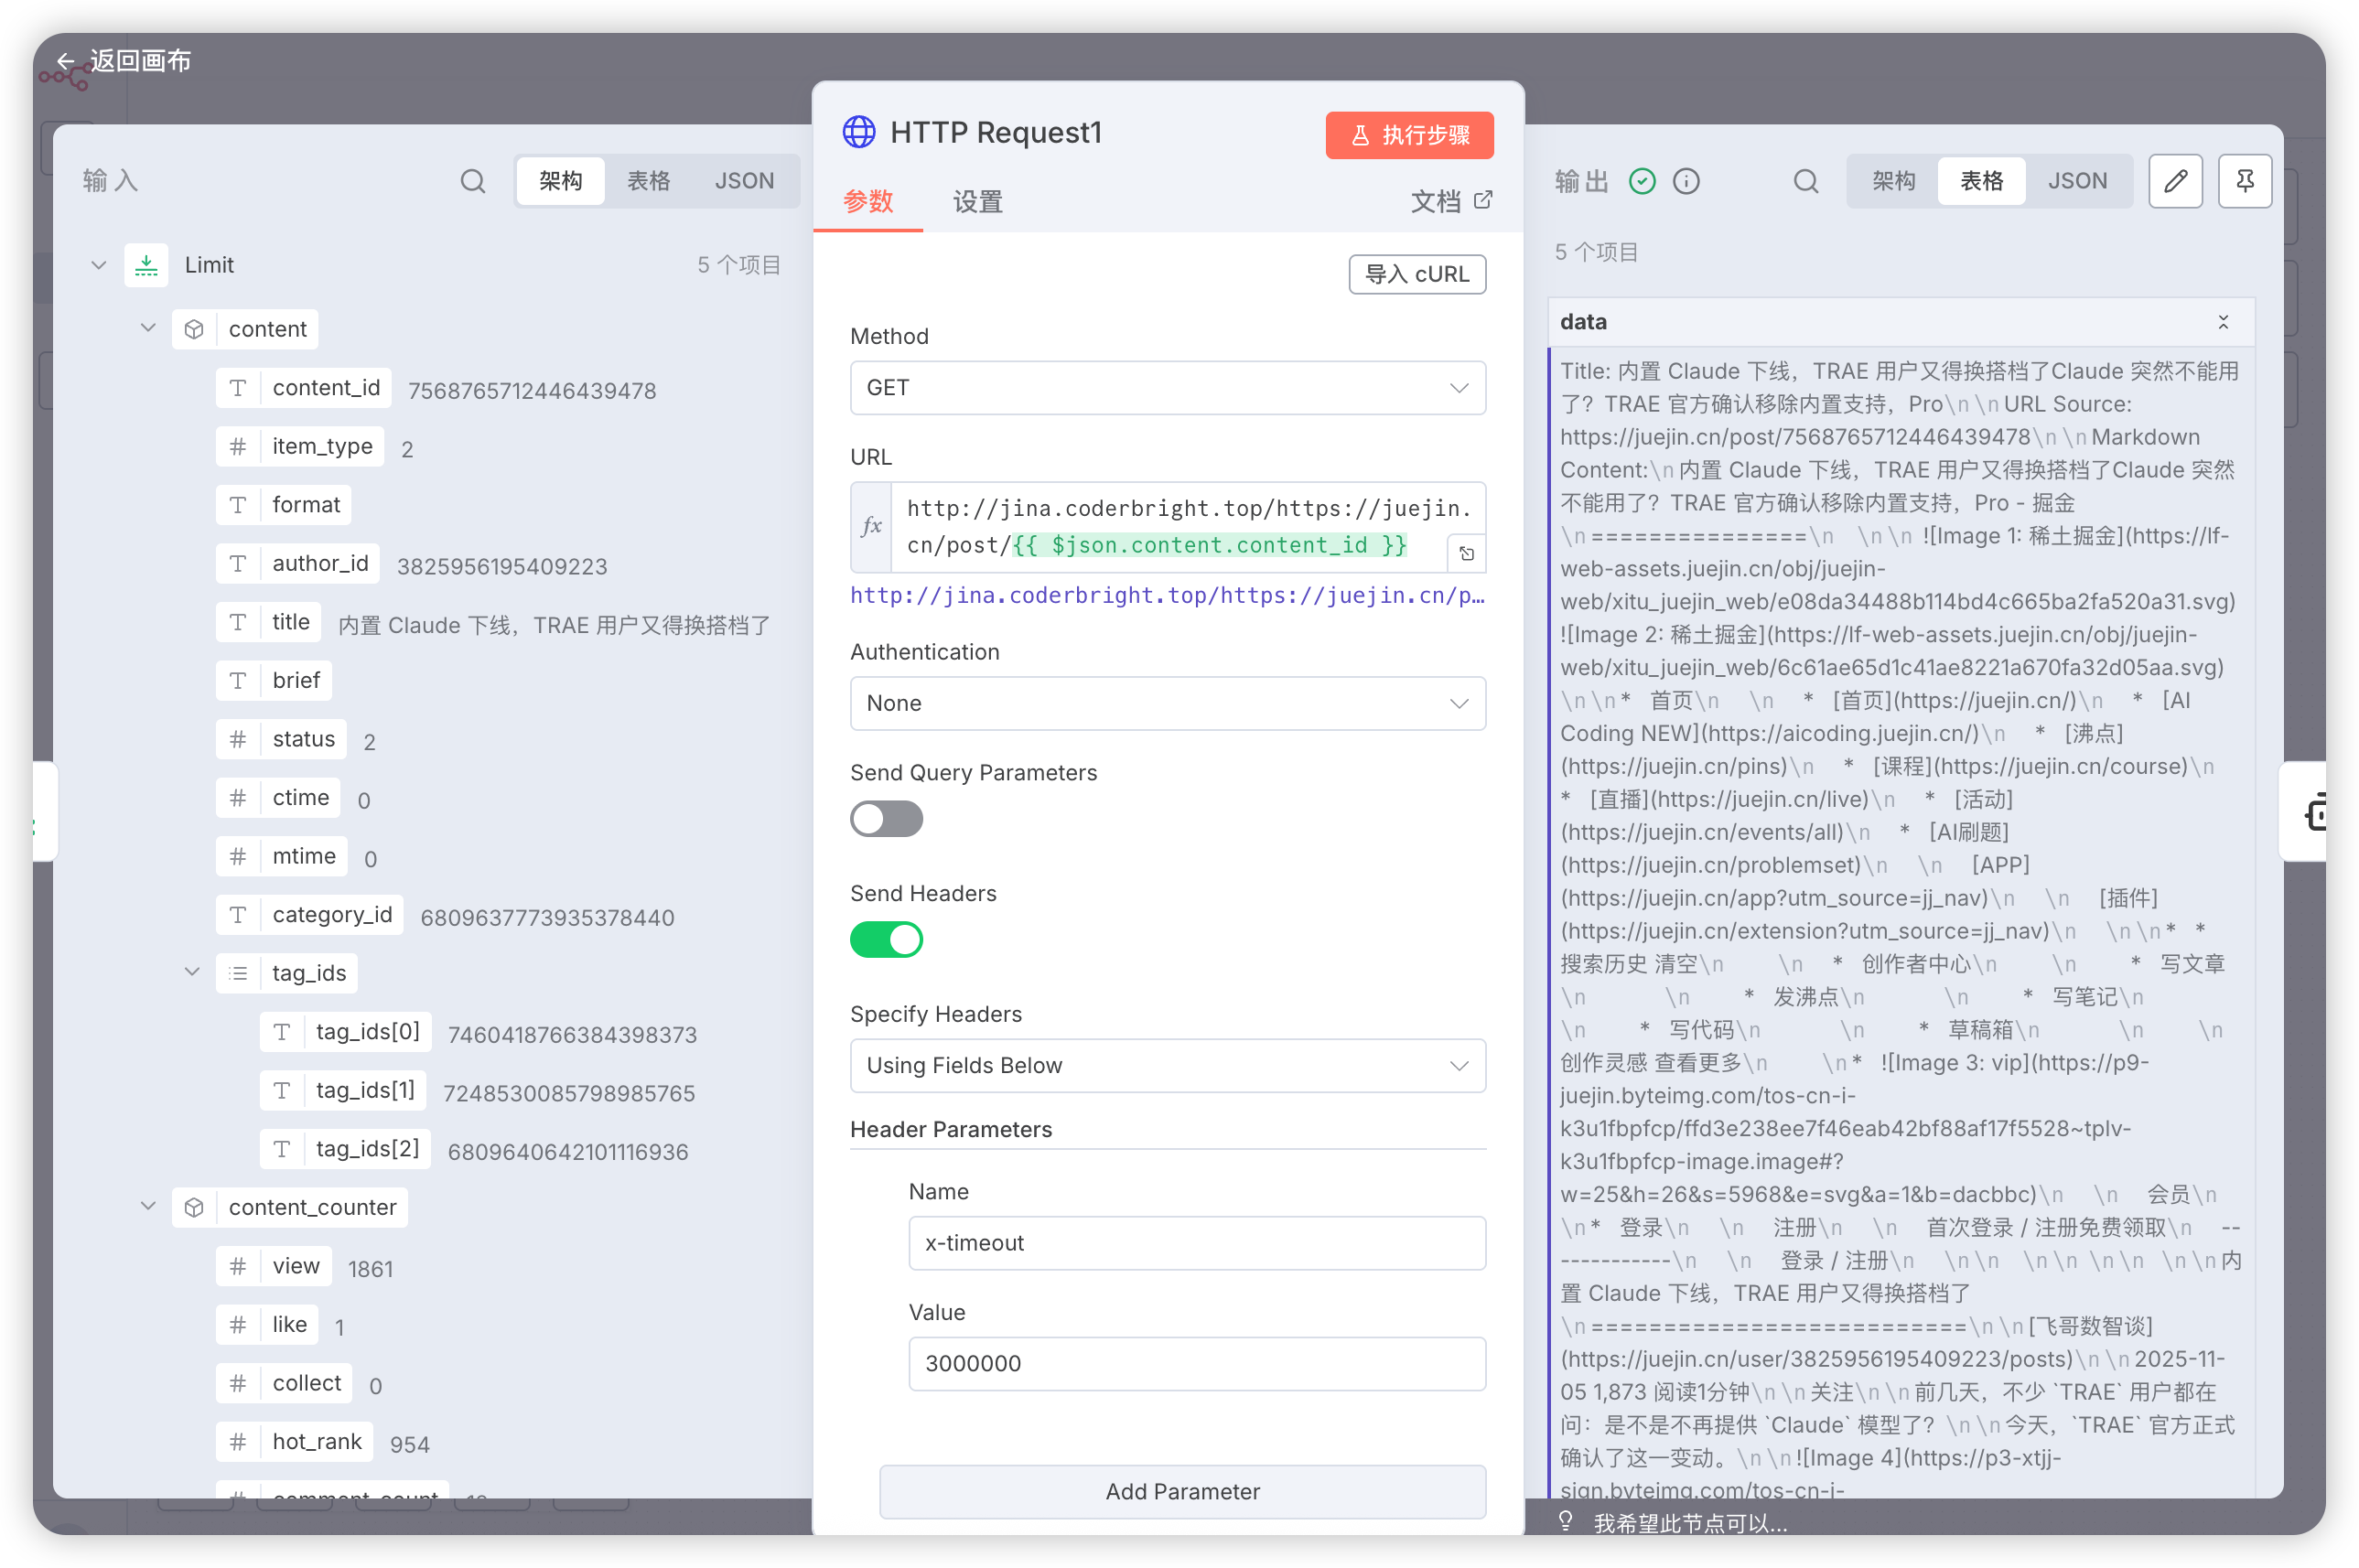Viewport: 2359px width, 1568px height.
Task: Click 返回画布 to go back
Action: pos(141,61)
